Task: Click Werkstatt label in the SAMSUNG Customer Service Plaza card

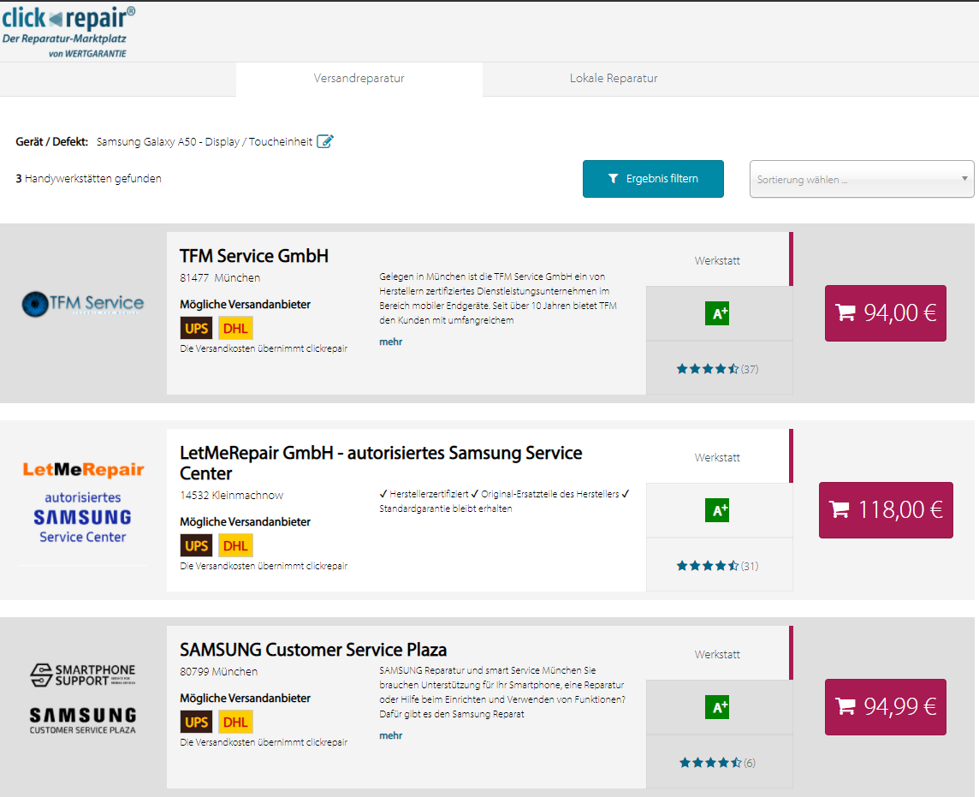Action: (x=717, y=655)
